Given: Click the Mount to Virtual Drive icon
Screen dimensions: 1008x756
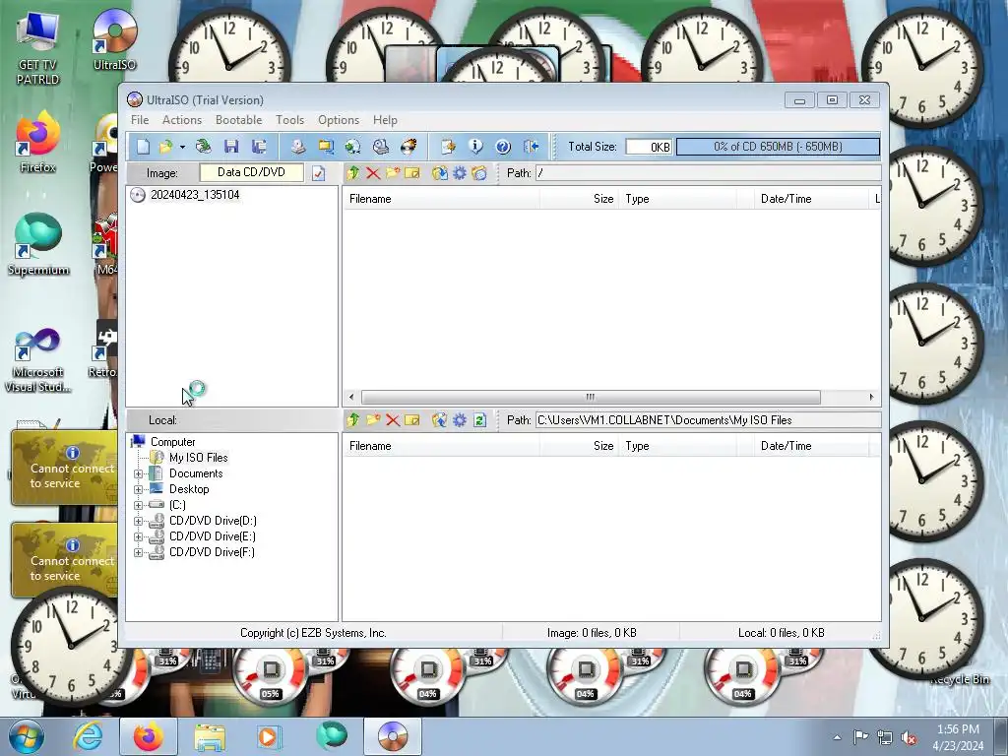Looking at the screenshot, I should point(381,147).
